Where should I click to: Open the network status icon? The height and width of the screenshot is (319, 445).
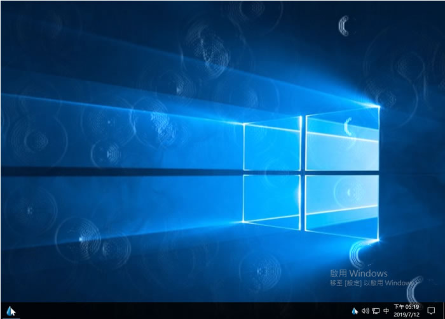(376, 311)
